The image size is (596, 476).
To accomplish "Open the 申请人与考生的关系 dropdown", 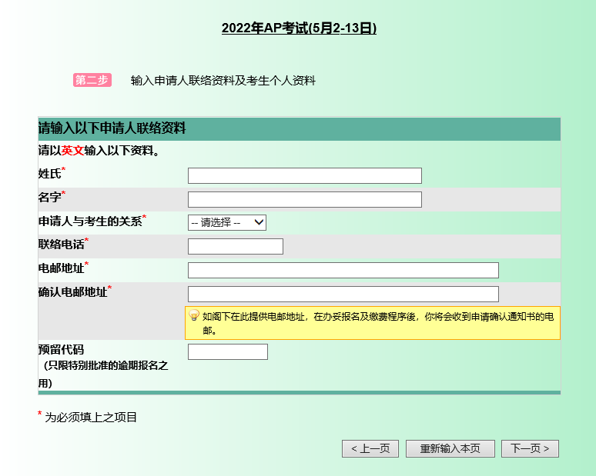I will tap(227, 222).
